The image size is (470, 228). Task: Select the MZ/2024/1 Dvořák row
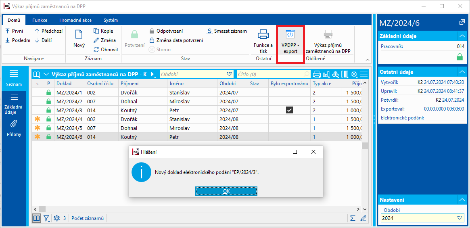[196, 92]
